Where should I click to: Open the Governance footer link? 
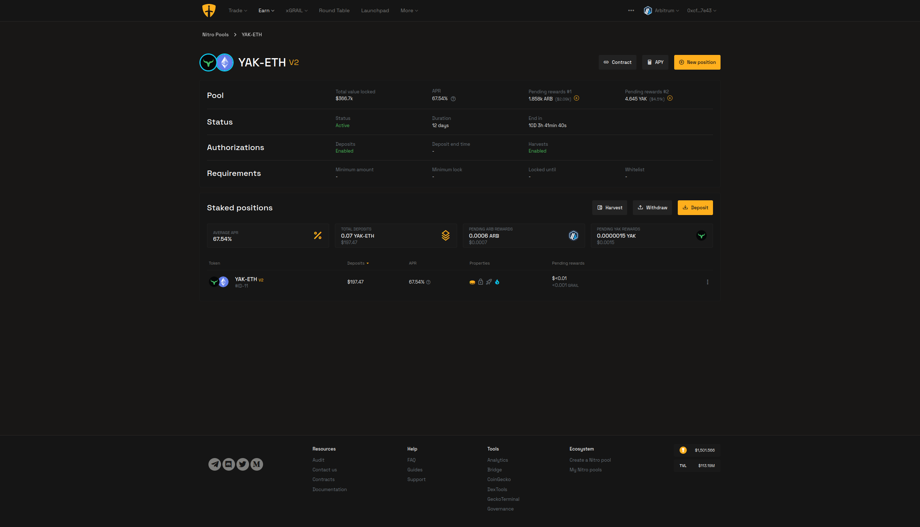click(500, 509)
